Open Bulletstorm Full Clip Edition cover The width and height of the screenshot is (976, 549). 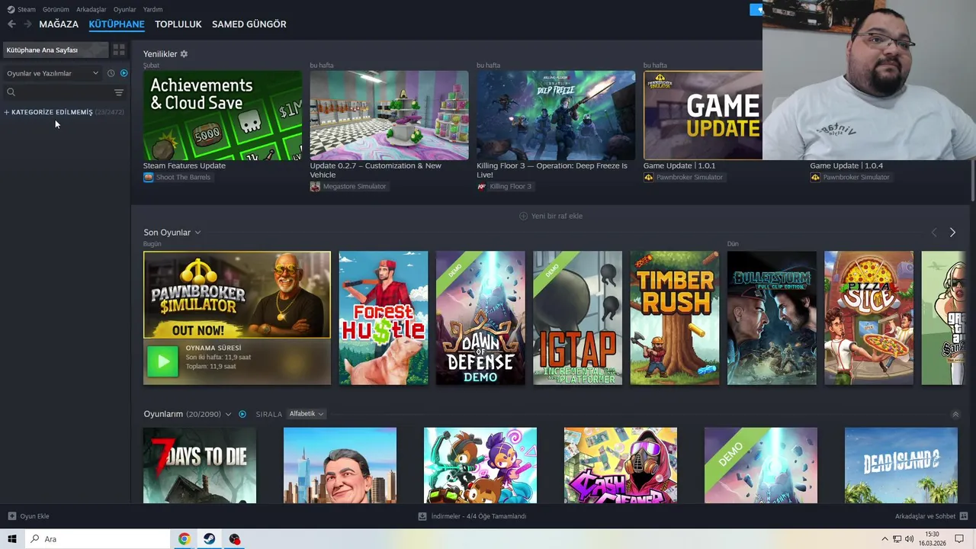pos(772,318)
